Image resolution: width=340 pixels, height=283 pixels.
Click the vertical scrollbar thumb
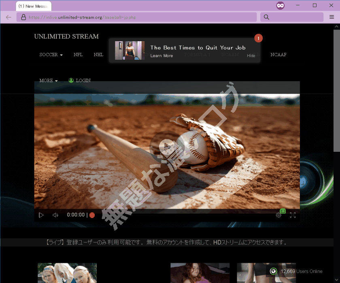coord(336,91)
